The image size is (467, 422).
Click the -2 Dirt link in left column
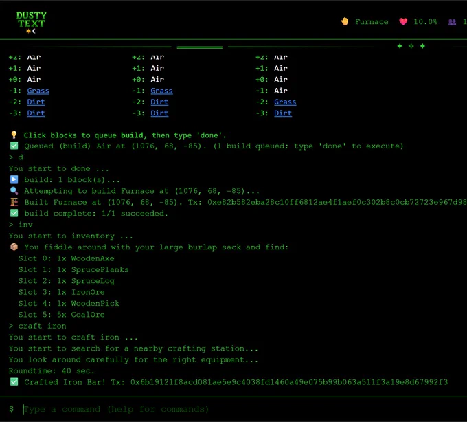[36, 102]
